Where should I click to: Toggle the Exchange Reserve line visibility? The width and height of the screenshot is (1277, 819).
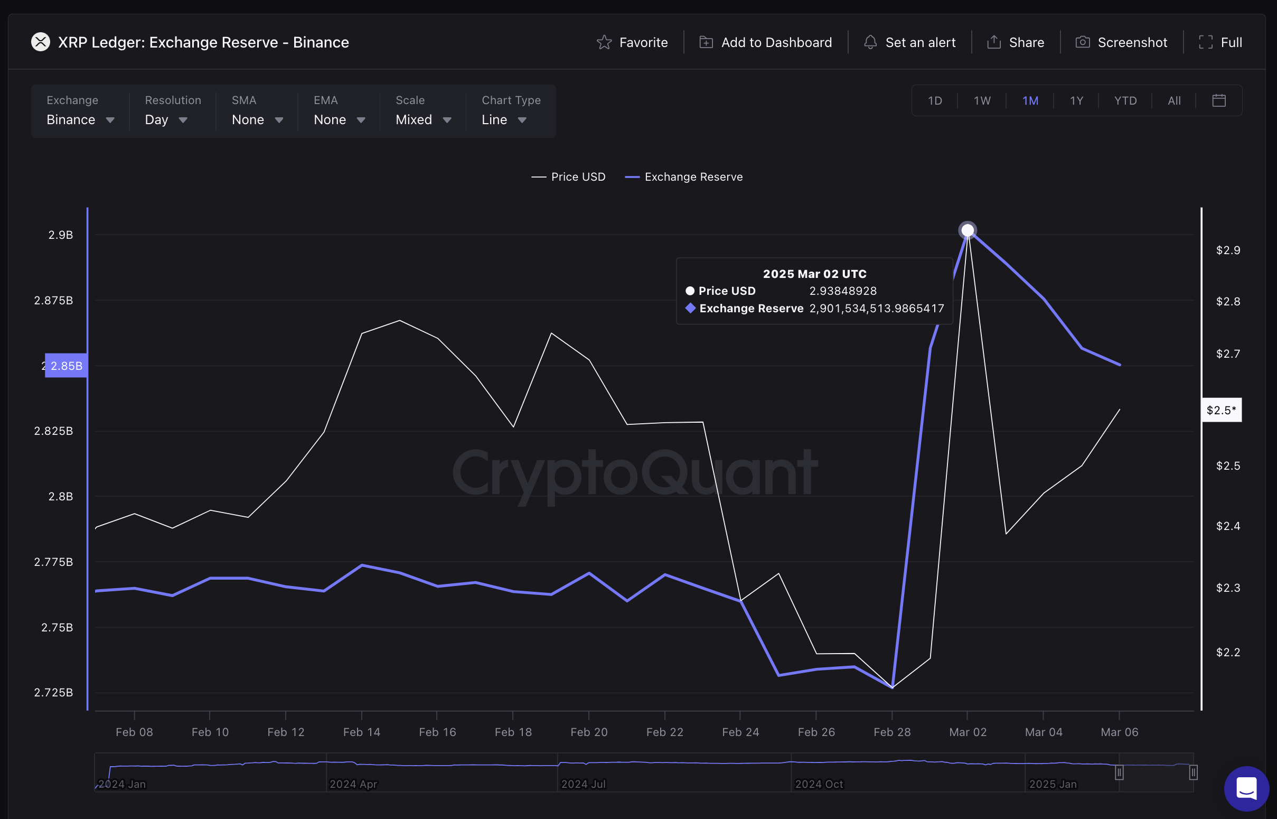pos(691,177)
